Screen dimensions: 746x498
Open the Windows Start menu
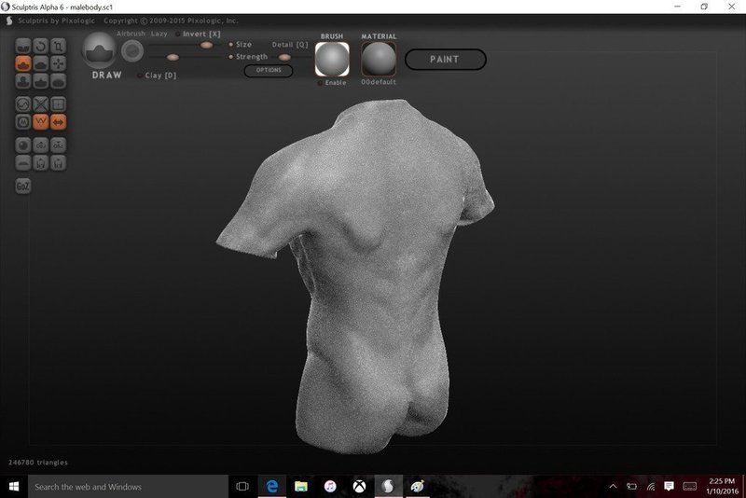click(x=14, y=487)
